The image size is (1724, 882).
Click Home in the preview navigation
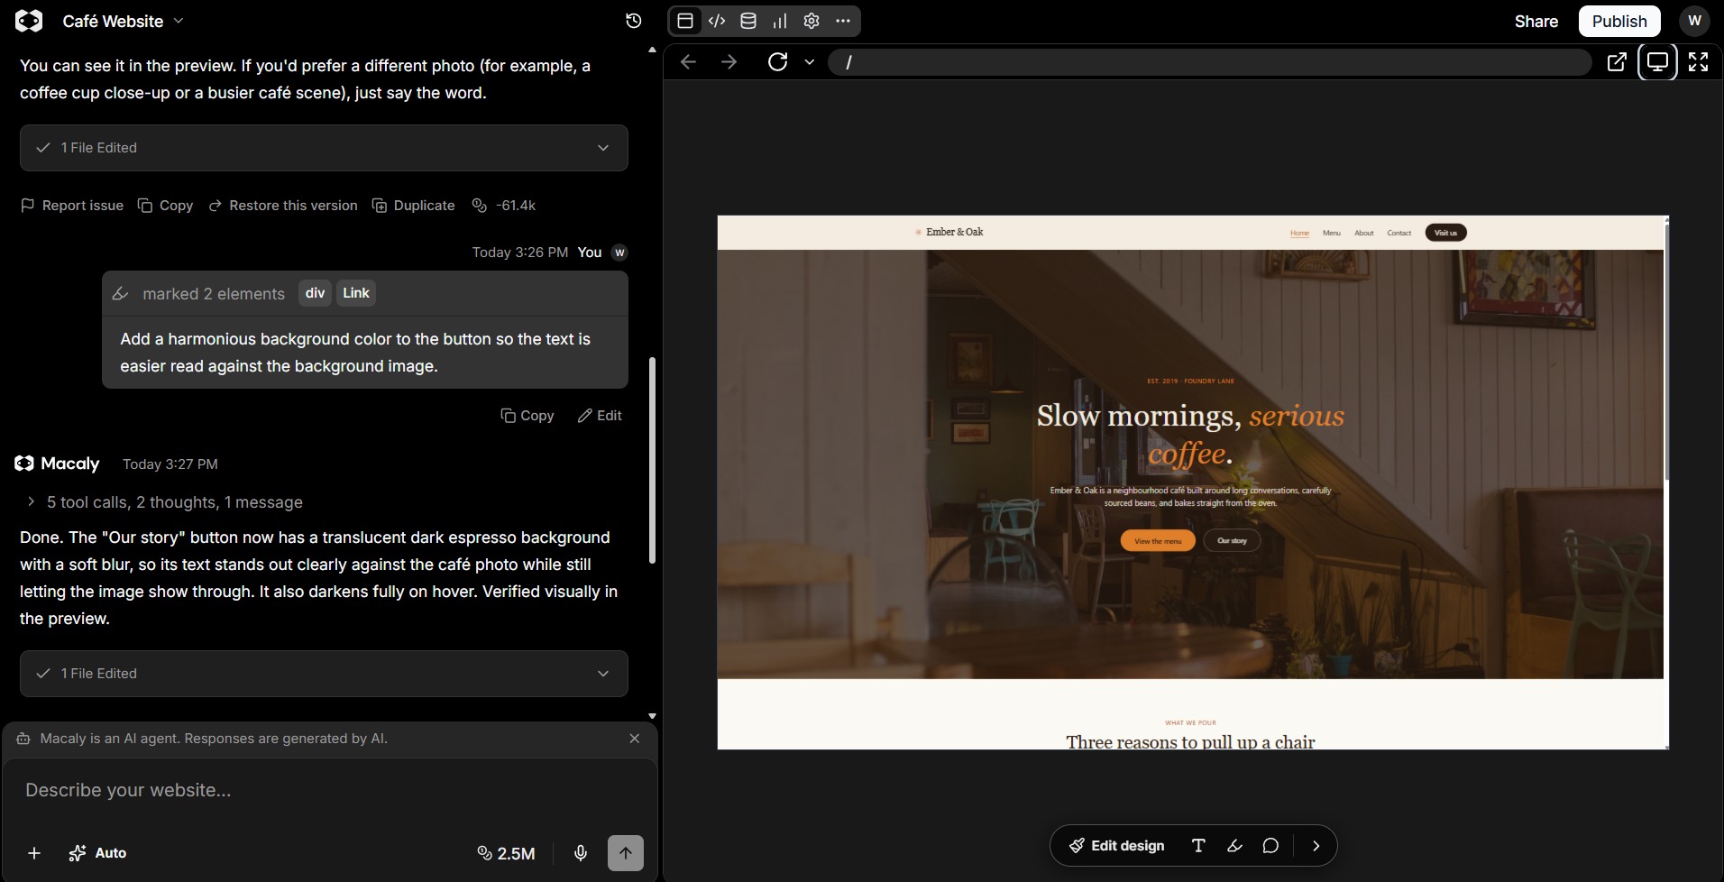(1299, 233)
